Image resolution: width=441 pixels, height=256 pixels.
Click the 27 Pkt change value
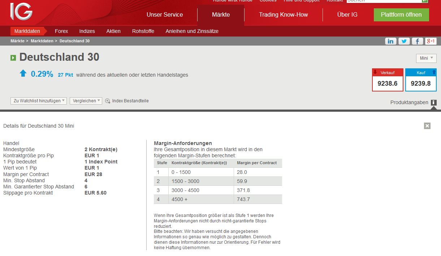pyautogui.click(x=65, y=75)
